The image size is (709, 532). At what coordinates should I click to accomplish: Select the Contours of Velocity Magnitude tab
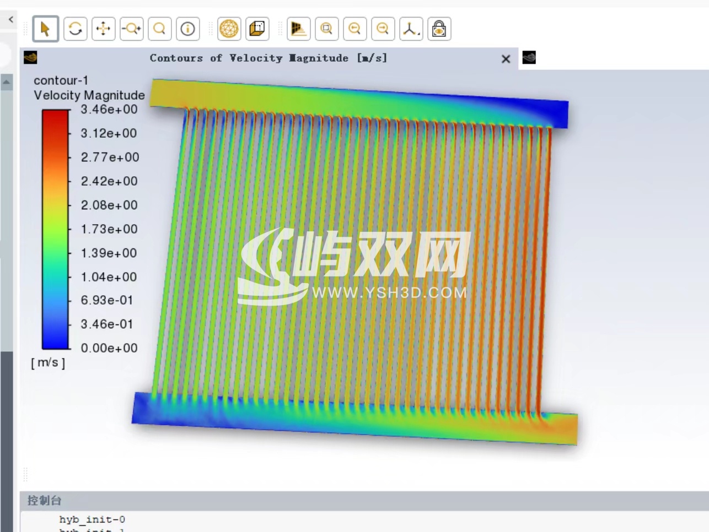(268, 58)
